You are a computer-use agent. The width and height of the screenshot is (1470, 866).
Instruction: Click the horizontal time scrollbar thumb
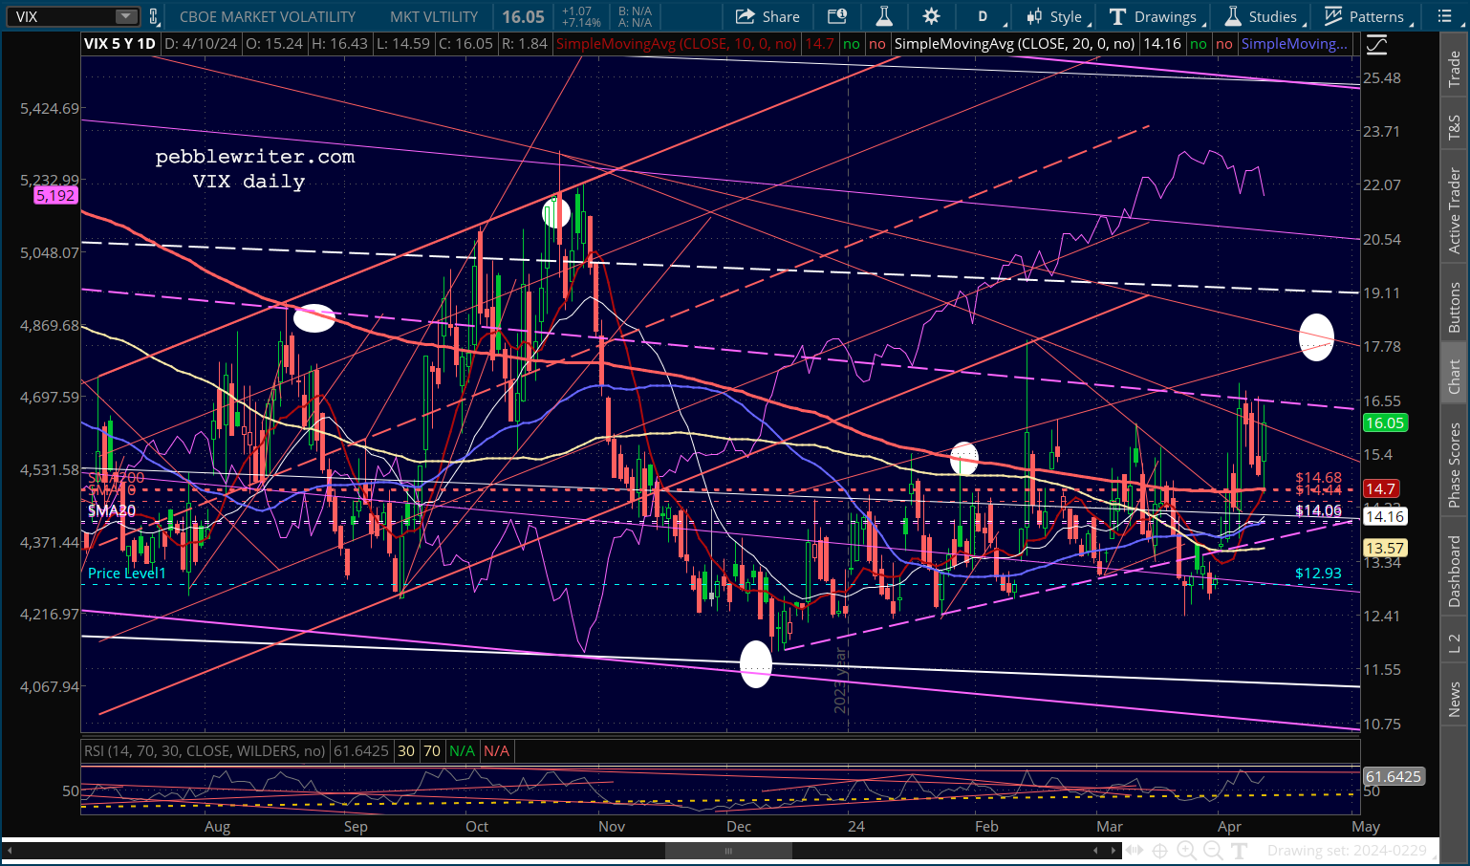click(x=728, y=851)
